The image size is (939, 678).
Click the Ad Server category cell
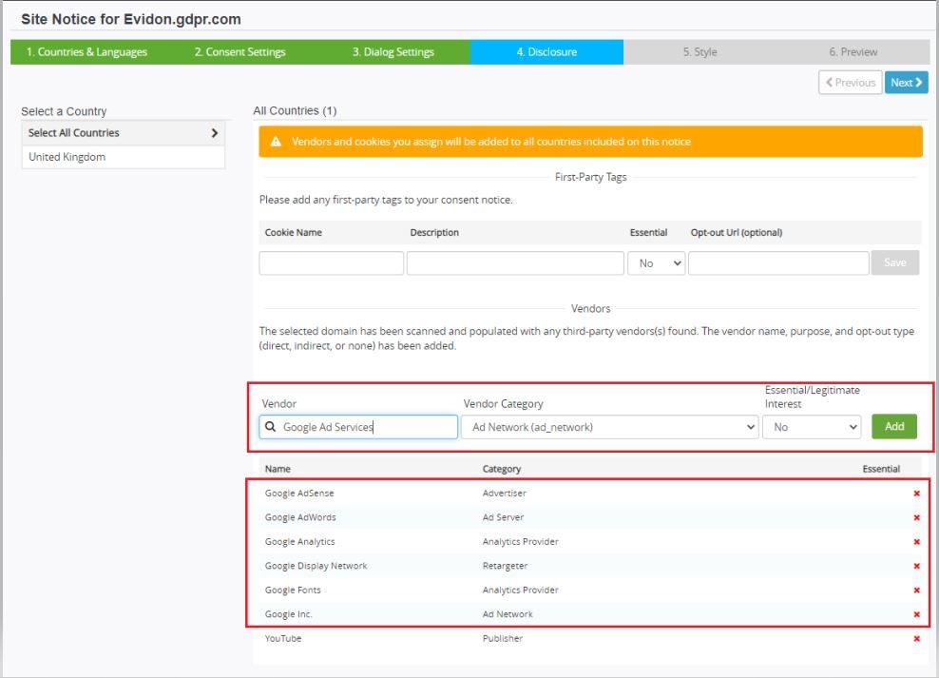tap(503, 517)
